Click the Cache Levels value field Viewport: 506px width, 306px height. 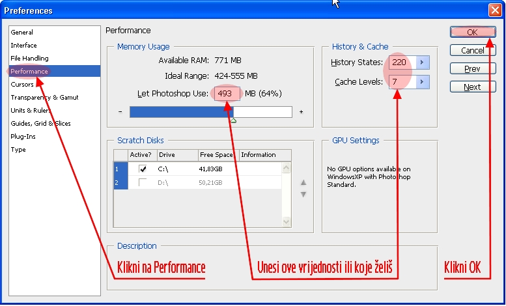click(402, 81)
